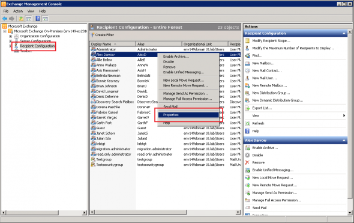
Task: Open the File menu
Action: [6, 11]
